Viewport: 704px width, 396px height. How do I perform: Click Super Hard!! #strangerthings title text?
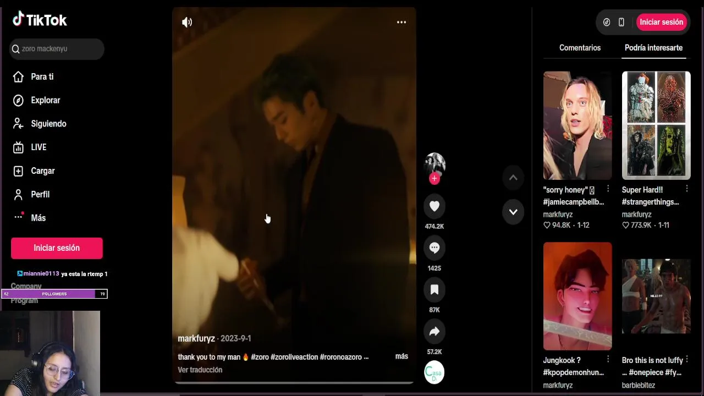click(651, 196)
